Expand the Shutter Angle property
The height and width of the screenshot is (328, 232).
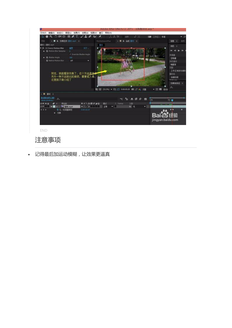point(44,57)
